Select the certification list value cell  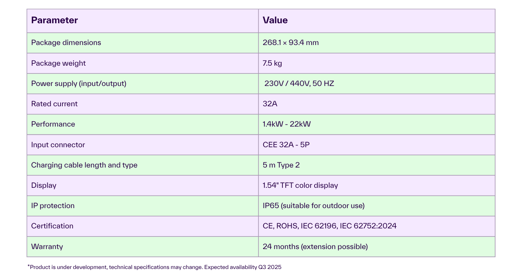377,226
